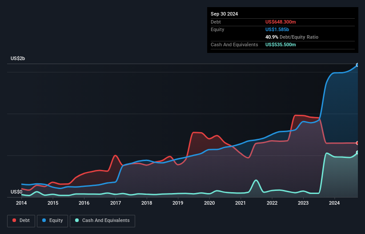Click the US$0 y-axis label
The width and height of the screenshot is (365, 234).
pyautogui.click(x=16, y=192)
